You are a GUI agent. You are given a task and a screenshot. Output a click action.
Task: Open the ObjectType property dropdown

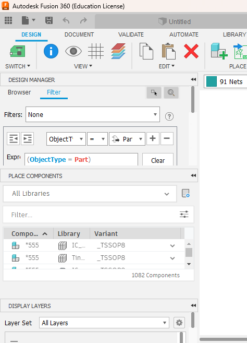(66, 139)
